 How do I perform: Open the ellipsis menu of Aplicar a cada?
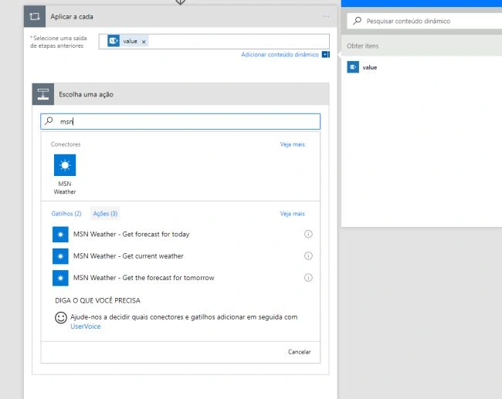[326, 16]
